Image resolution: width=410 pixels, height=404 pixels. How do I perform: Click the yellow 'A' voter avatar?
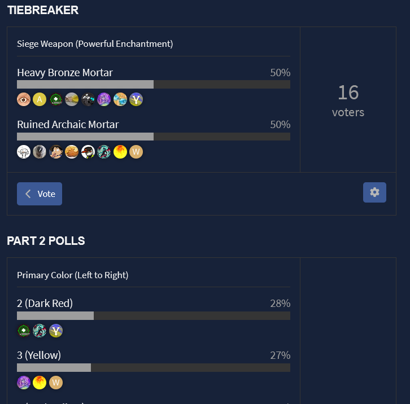point(40,100)
